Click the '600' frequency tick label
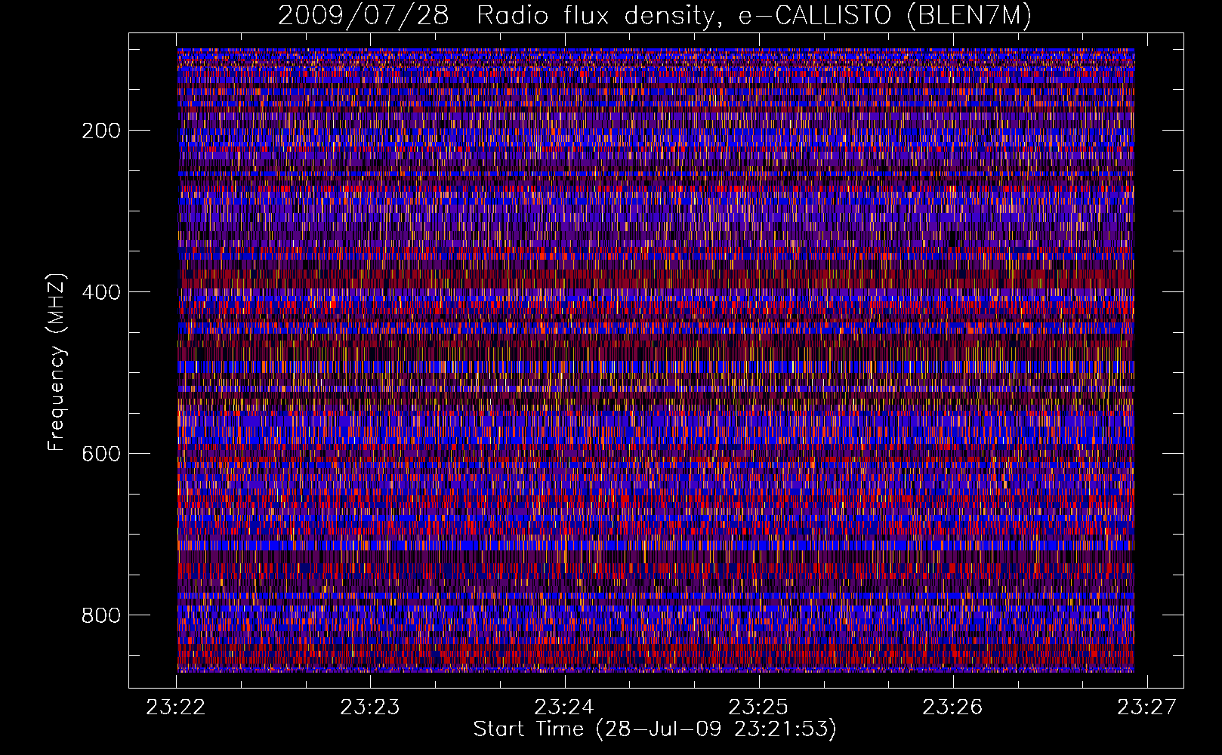This screenshot has height=755, width=1222. click(101, 454)
